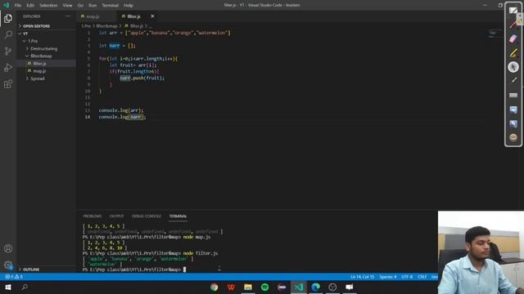This screenshot has height=294, width=524.
Task: Open the Accounts menu icon
Action: [8, 248]
